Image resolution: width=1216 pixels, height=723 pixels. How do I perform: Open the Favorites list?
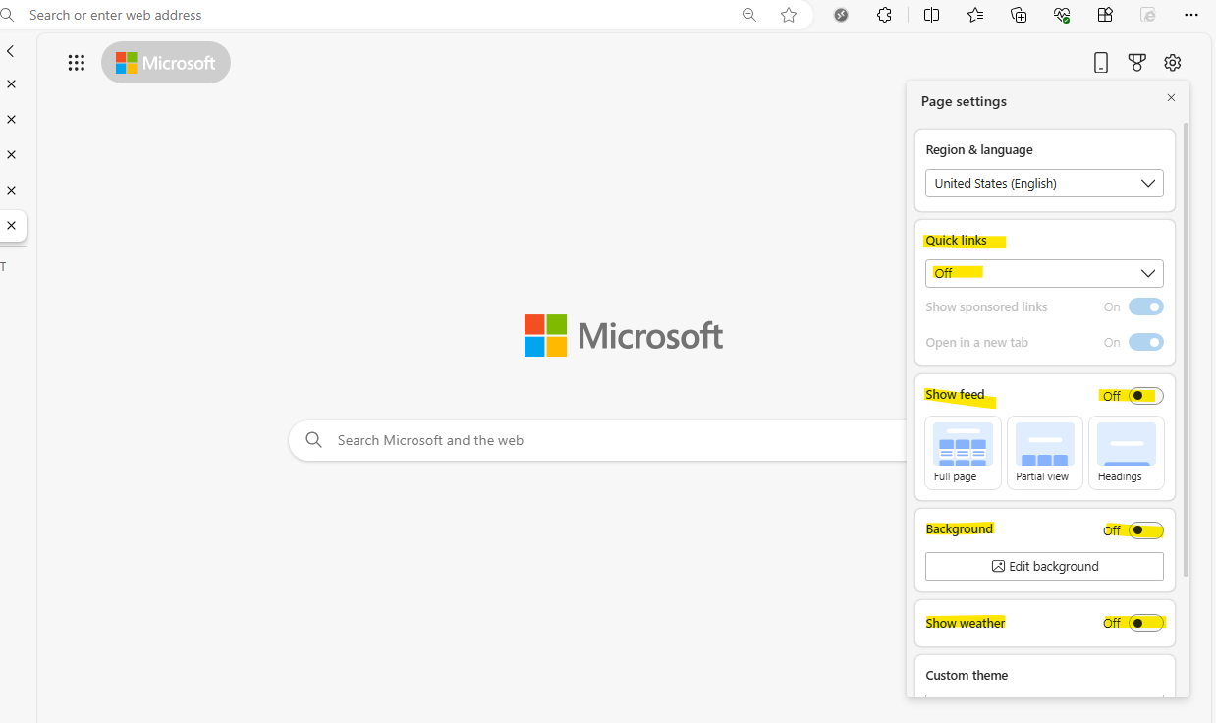point(974,15)
